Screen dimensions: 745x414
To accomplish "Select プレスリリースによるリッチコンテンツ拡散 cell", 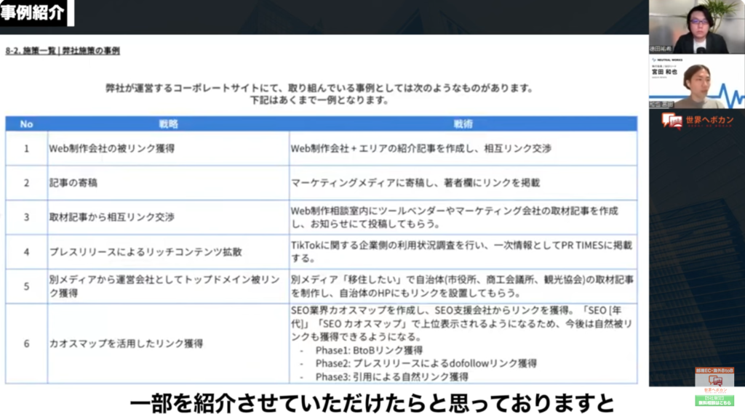I will pos(168,252).
